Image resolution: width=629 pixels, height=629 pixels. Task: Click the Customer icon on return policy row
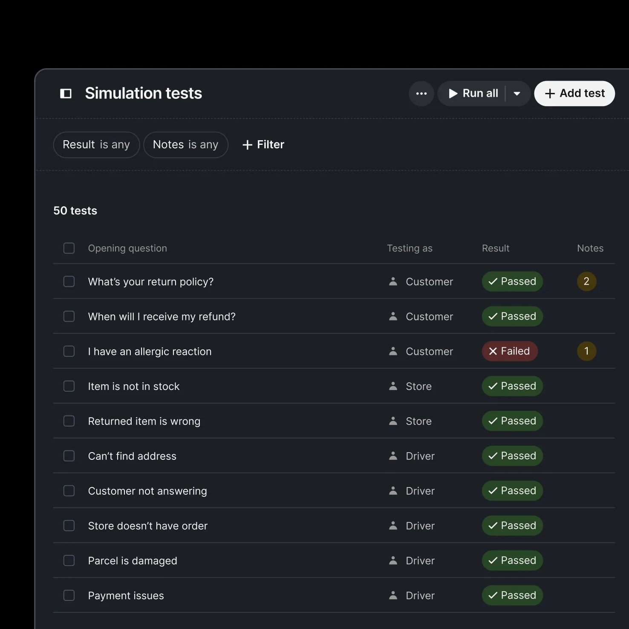pyautogui.click(x=393, y=282)
